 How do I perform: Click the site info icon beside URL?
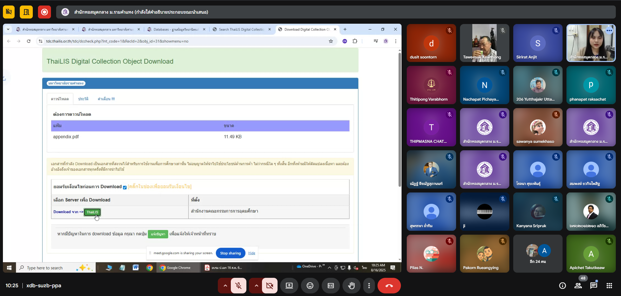[x=41, y=41]
